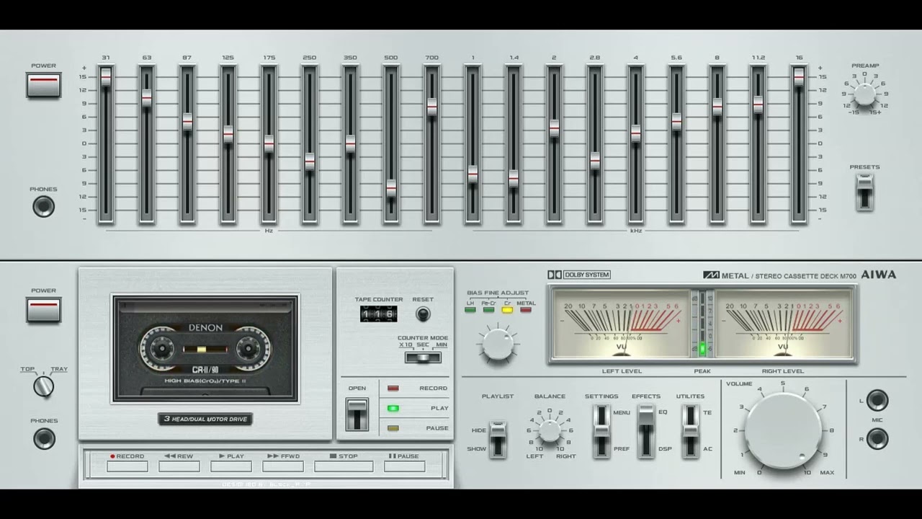Click the 16 kHz equalizer slider handle

tap(799, 77)
